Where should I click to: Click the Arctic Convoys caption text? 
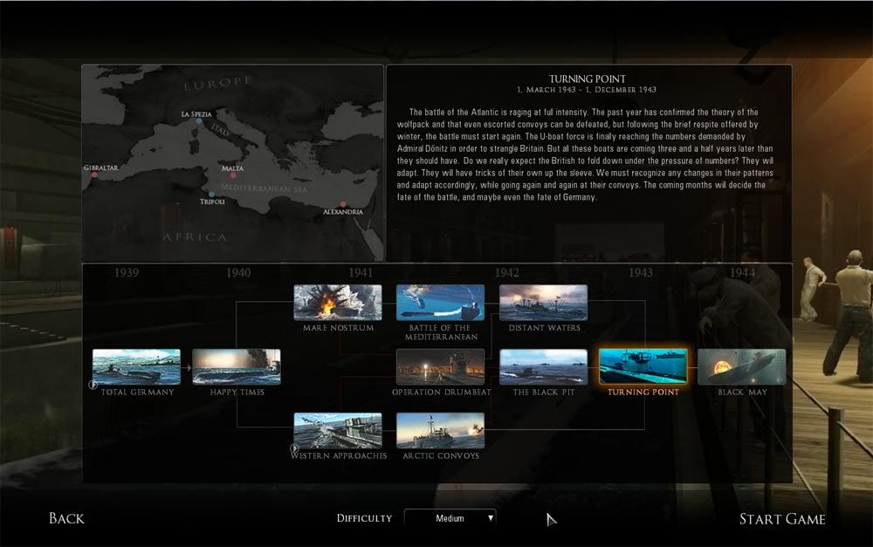coord(441,455)
